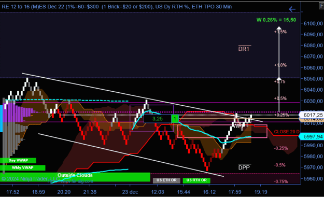Toggle the US RTH OR button
Screen dimensions: 324x197
pos(196,180)
